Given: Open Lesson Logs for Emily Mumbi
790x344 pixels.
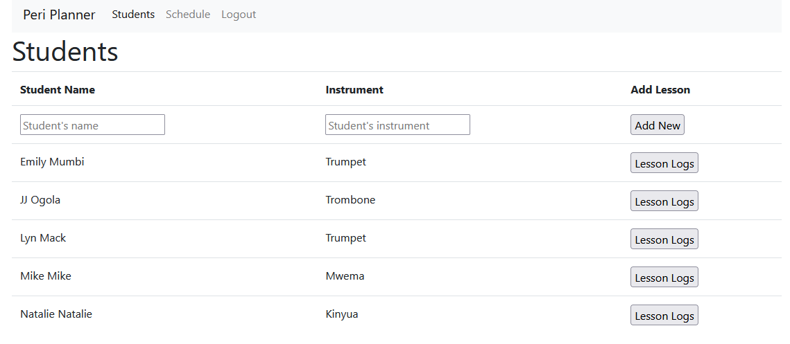Looking at the screenshot, I should [x=664, y=163].
